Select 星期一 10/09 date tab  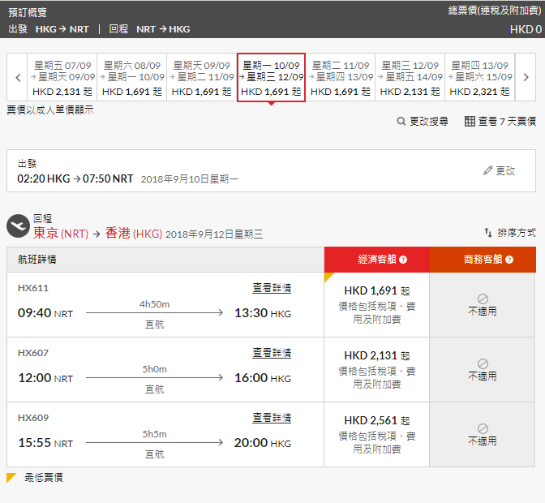[x=271, y=78]
